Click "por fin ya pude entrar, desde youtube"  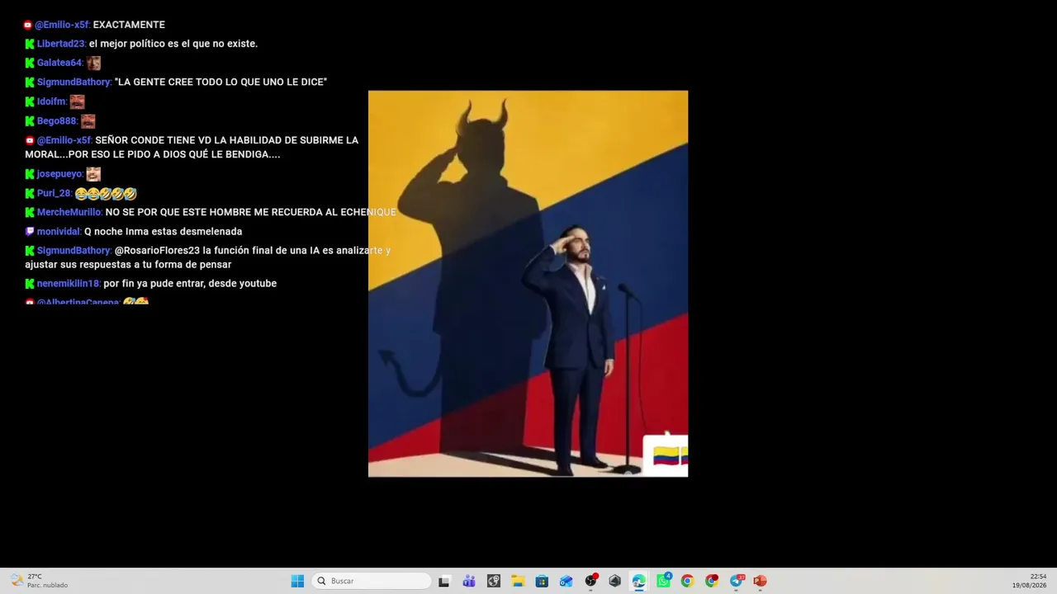tap(190, 284)
